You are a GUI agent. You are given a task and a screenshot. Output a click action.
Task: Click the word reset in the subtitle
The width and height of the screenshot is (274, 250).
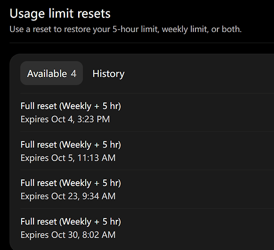[42, 29]
